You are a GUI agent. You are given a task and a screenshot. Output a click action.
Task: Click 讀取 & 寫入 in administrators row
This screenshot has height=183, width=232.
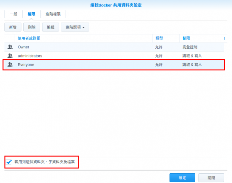click(192, 56)
